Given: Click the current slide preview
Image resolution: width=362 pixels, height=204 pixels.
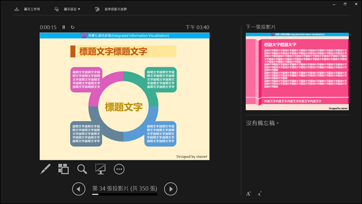Looking at the screenshot, I should pyautogui.click(x=124, y=96).
